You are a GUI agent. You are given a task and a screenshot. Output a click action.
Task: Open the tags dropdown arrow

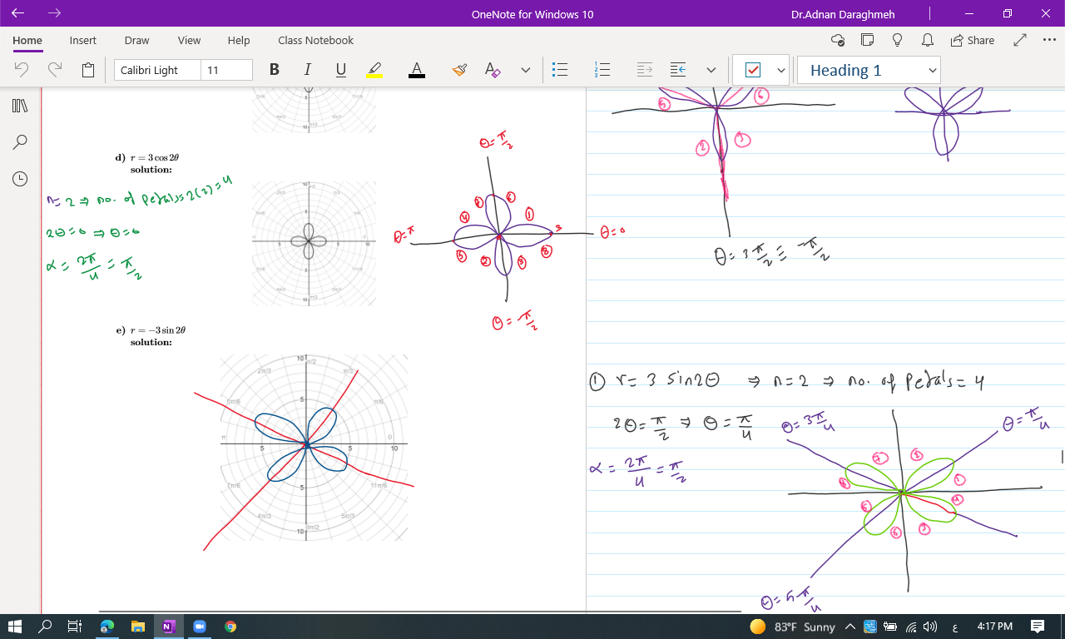click(x=780, y=70)
